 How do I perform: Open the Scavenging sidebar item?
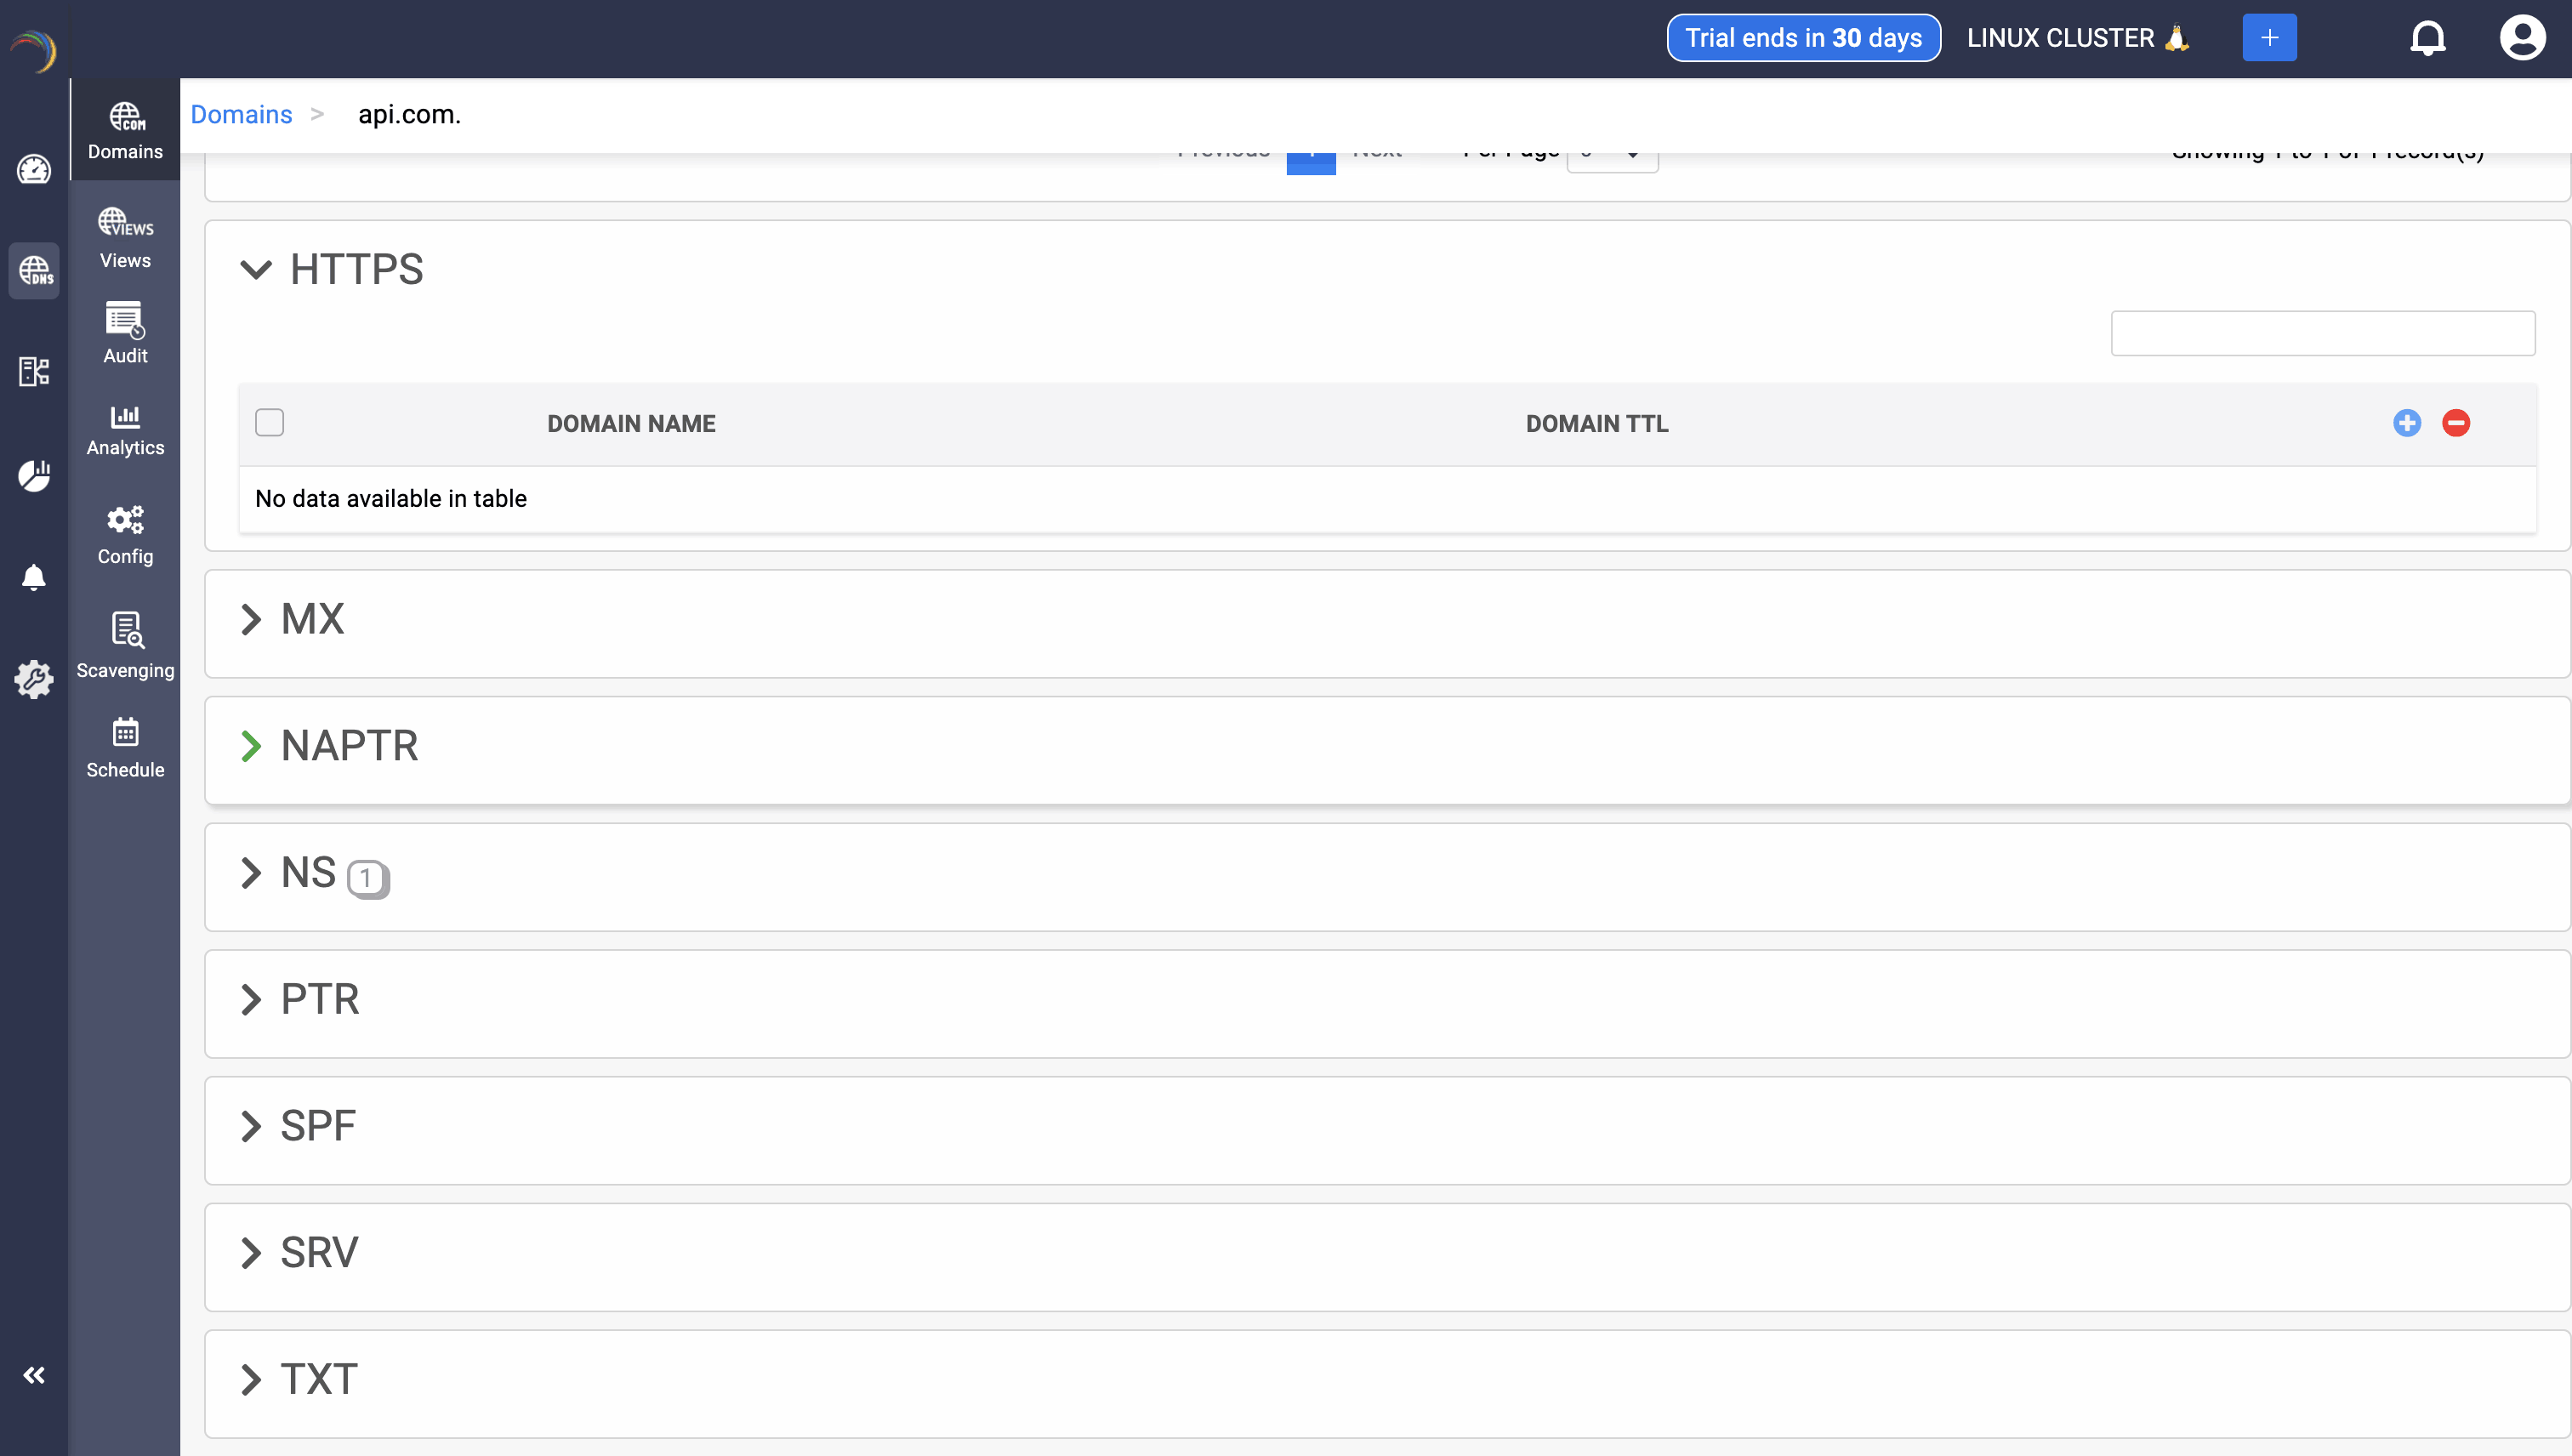tap(125, 645)
